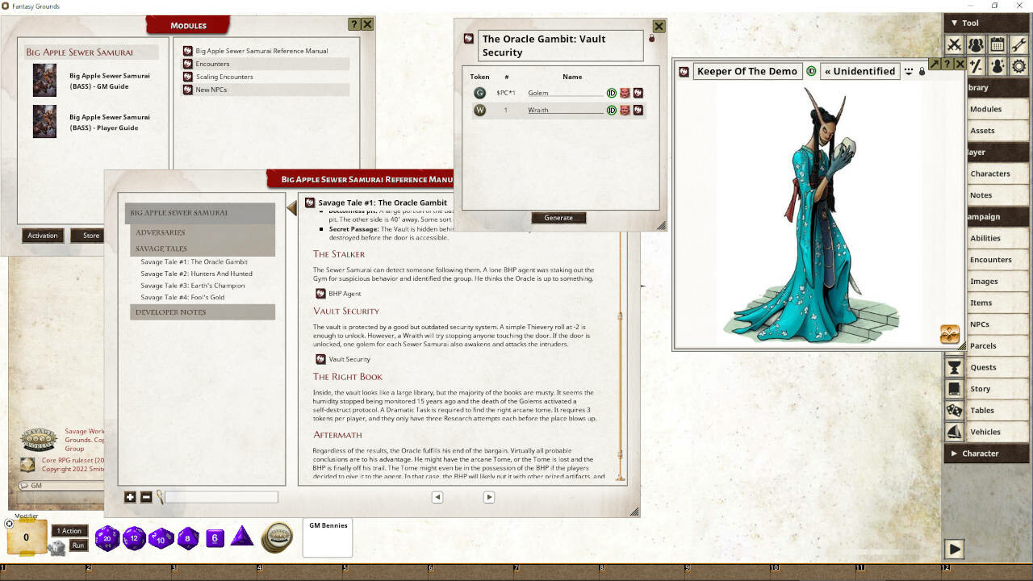1033x581 pixels.
Task: Click the Generate button in Vault Security
Action: [558, 217]
